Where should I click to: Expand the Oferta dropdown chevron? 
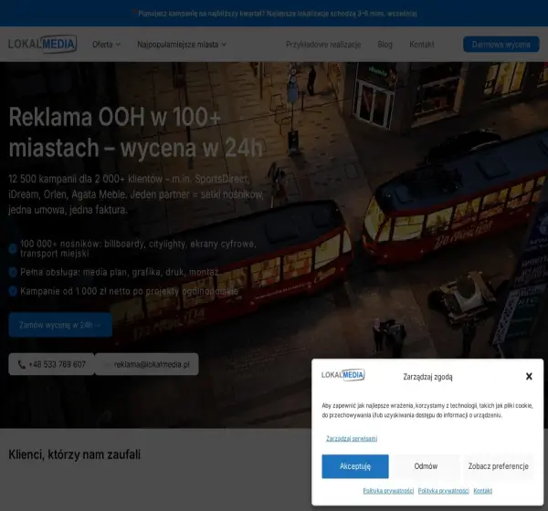pyautogui.click(x=118, y=45)
